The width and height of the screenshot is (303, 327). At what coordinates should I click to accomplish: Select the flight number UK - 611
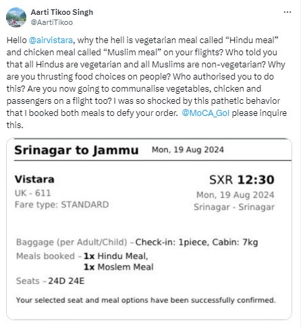(33, 193)
